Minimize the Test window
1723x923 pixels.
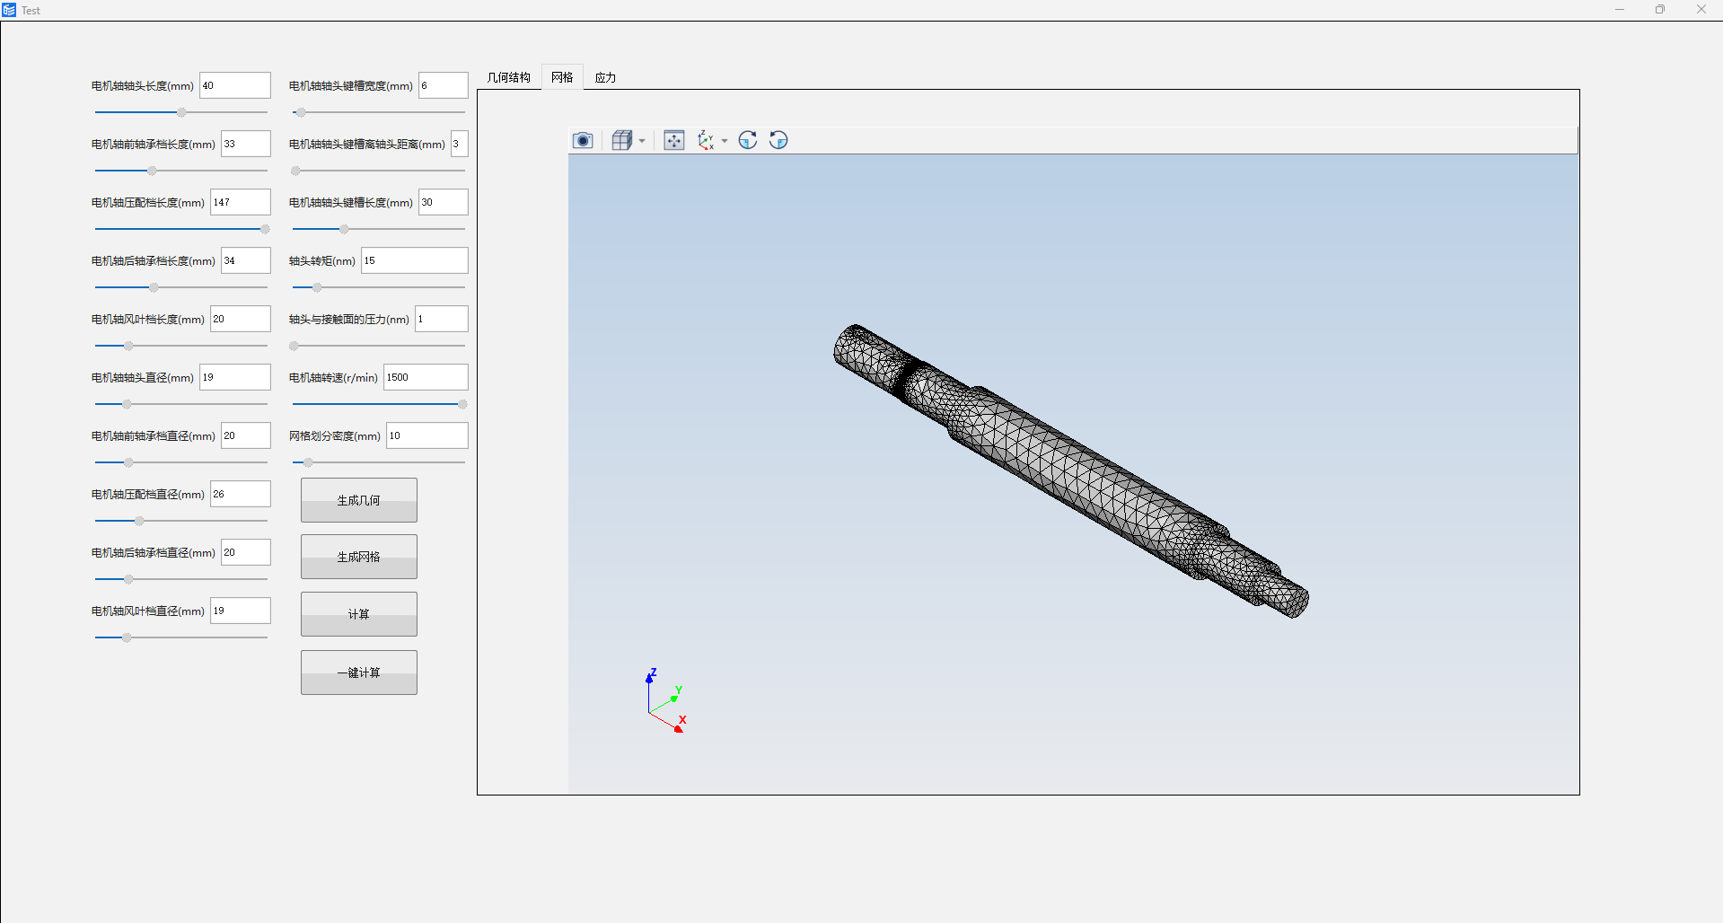(1620, 10)
